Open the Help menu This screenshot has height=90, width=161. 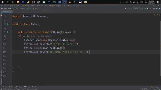tap(60, 6)
